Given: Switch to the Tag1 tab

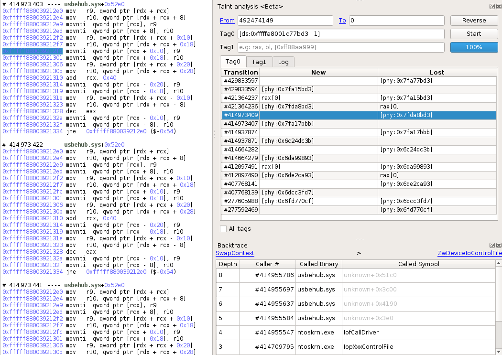Looking at the screenshot, I should pyautogui.click(x=259, y=62).
